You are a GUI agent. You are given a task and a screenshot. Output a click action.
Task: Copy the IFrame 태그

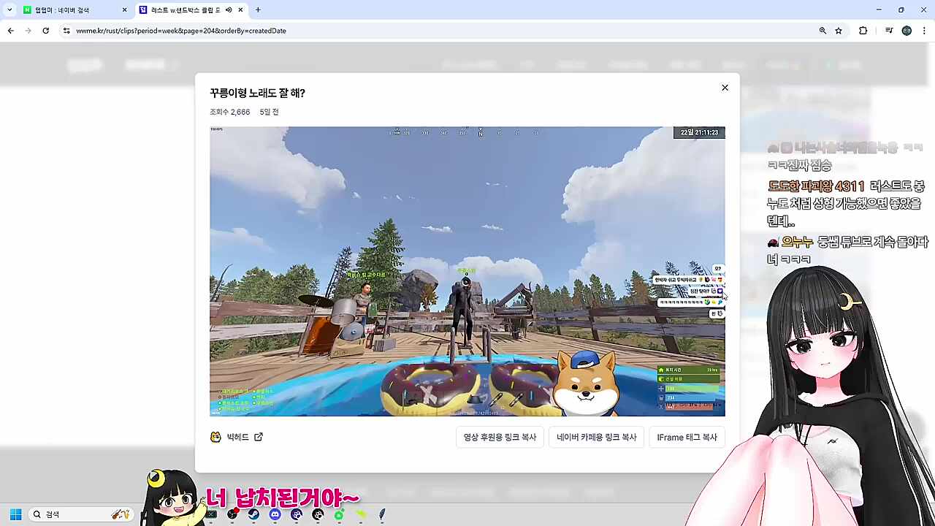687,437
